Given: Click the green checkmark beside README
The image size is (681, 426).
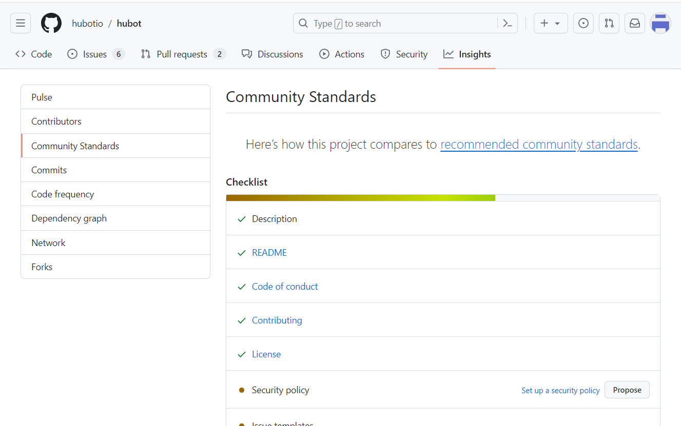Looking at the screenshot, I should click(242, 253).
